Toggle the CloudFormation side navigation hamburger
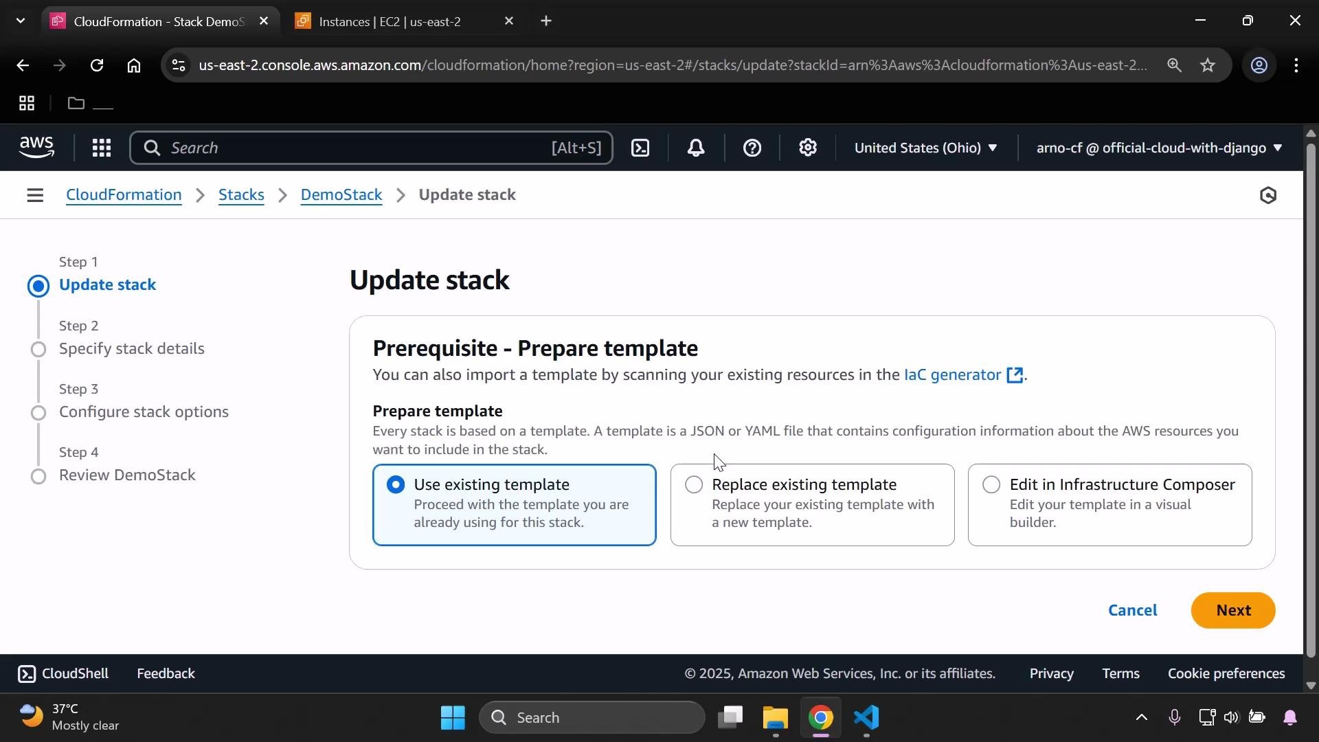This screenshot has height=742, width=1319. coord(35,196)
